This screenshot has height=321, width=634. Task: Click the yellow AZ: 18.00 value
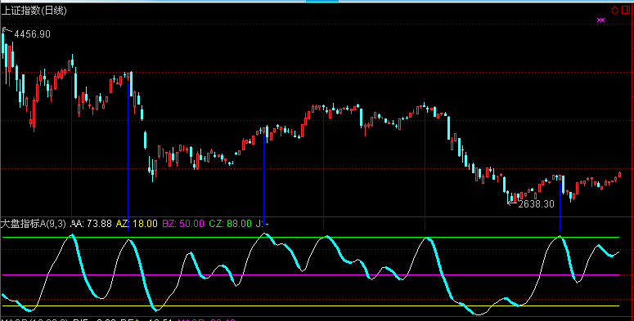click(137, 224)
